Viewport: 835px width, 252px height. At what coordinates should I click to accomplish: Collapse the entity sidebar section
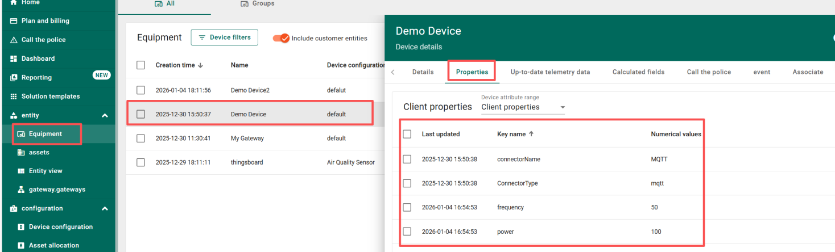pos(105,116)
